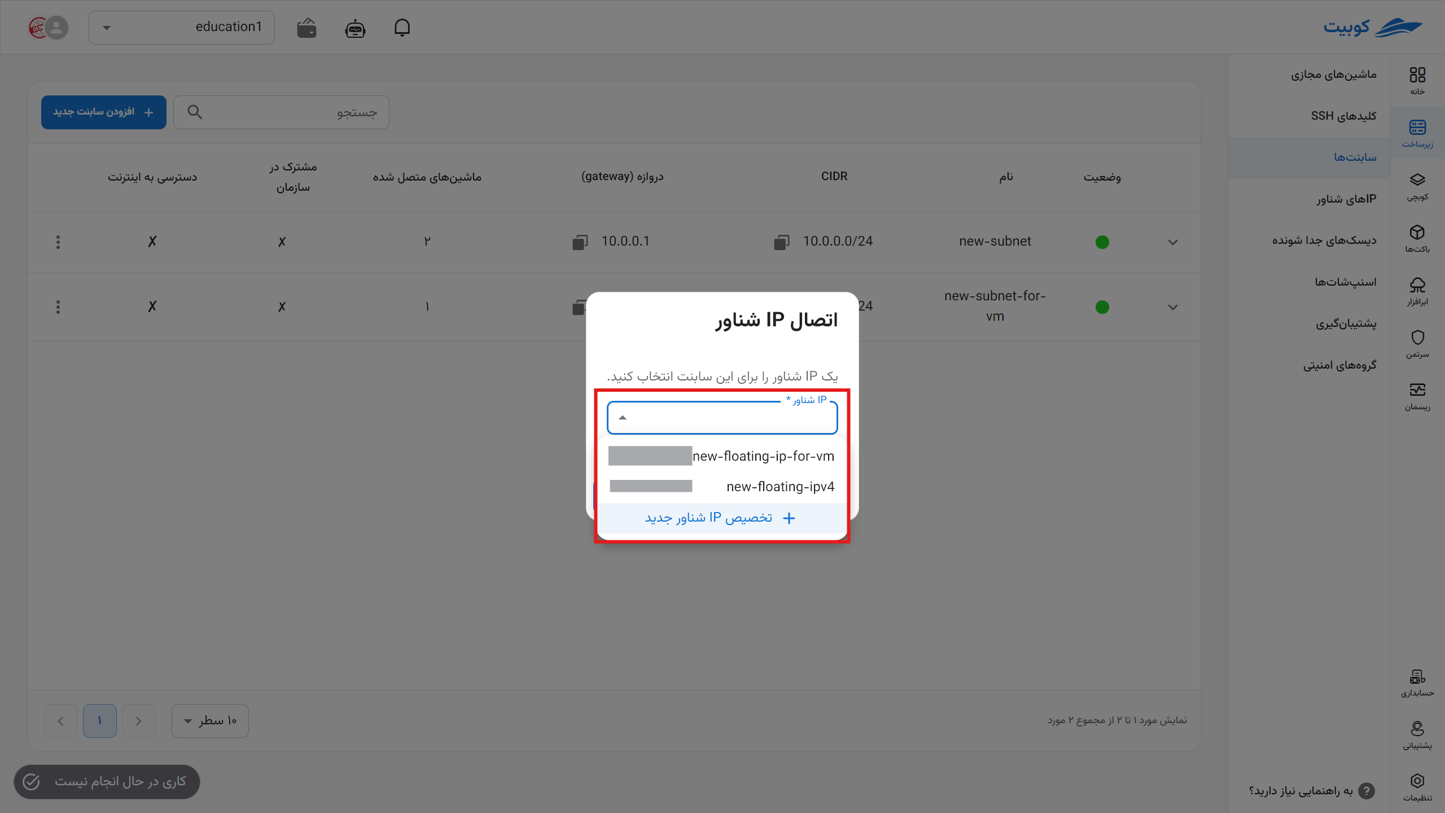The height and width of the screenshot is (813, 1445).
Task: Expand the new-subnet-for-vm row chevron
Action: (1173, 307)
